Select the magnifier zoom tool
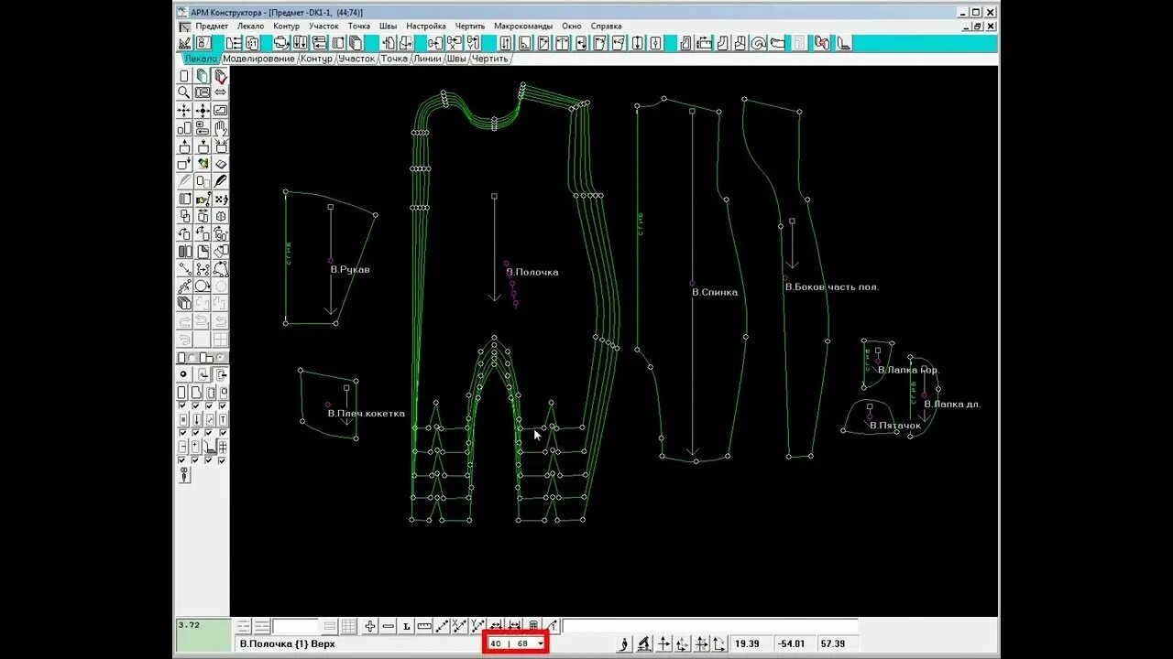Viewport: 1173px width, 659px height. point(184,92)
